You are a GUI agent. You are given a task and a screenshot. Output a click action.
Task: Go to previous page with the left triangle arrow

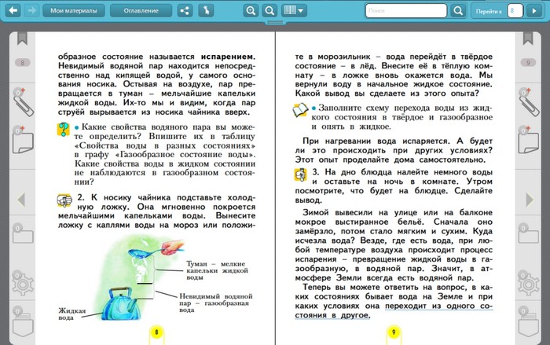click(x=21, y=200)
